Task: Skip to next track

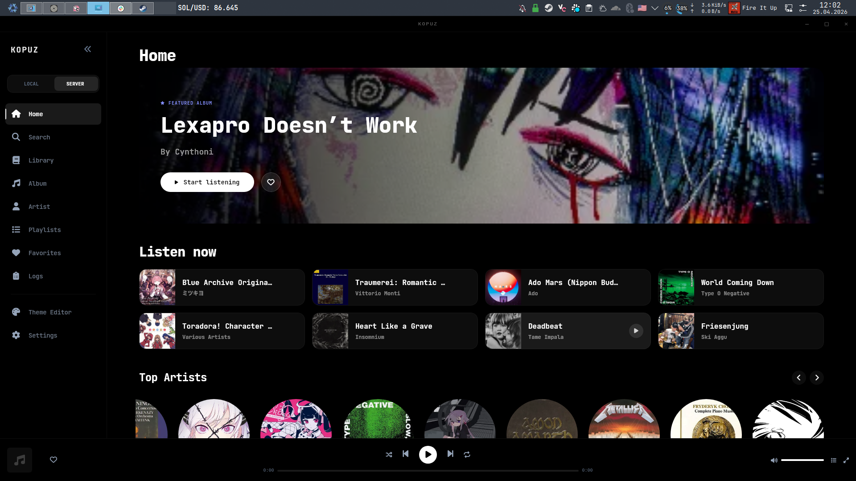Action: (x=450, y=454)
